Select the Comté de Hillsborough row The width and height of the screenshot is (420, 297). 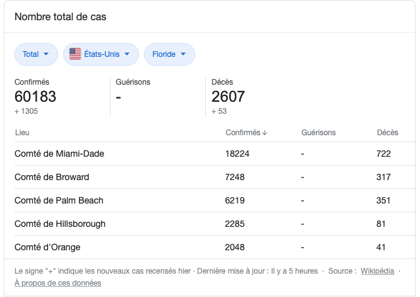60,224
